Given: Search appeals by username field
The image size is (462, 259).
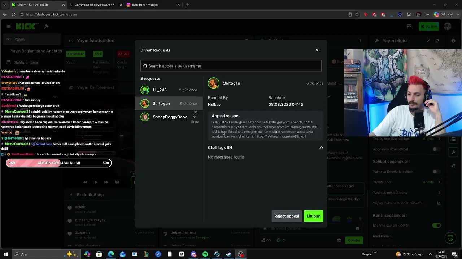Looking at the screenshot, I should (x=231, y=66).
